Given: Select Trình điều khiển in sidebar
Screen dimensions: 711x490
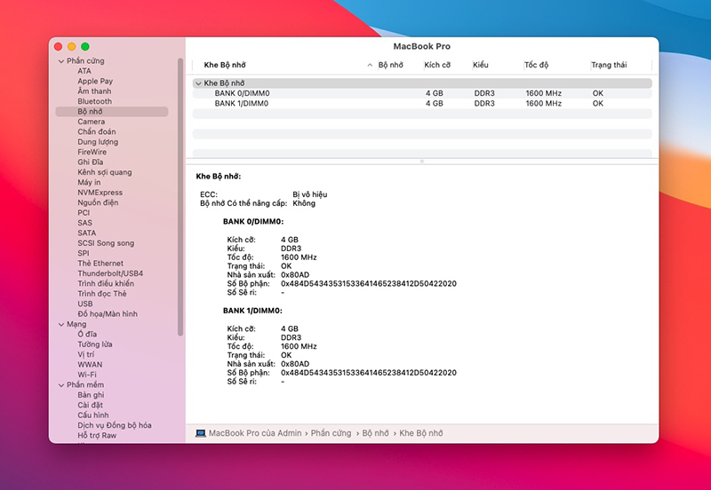Looking at the screenshot, I should pyautogui.click(x=106, y=283).
